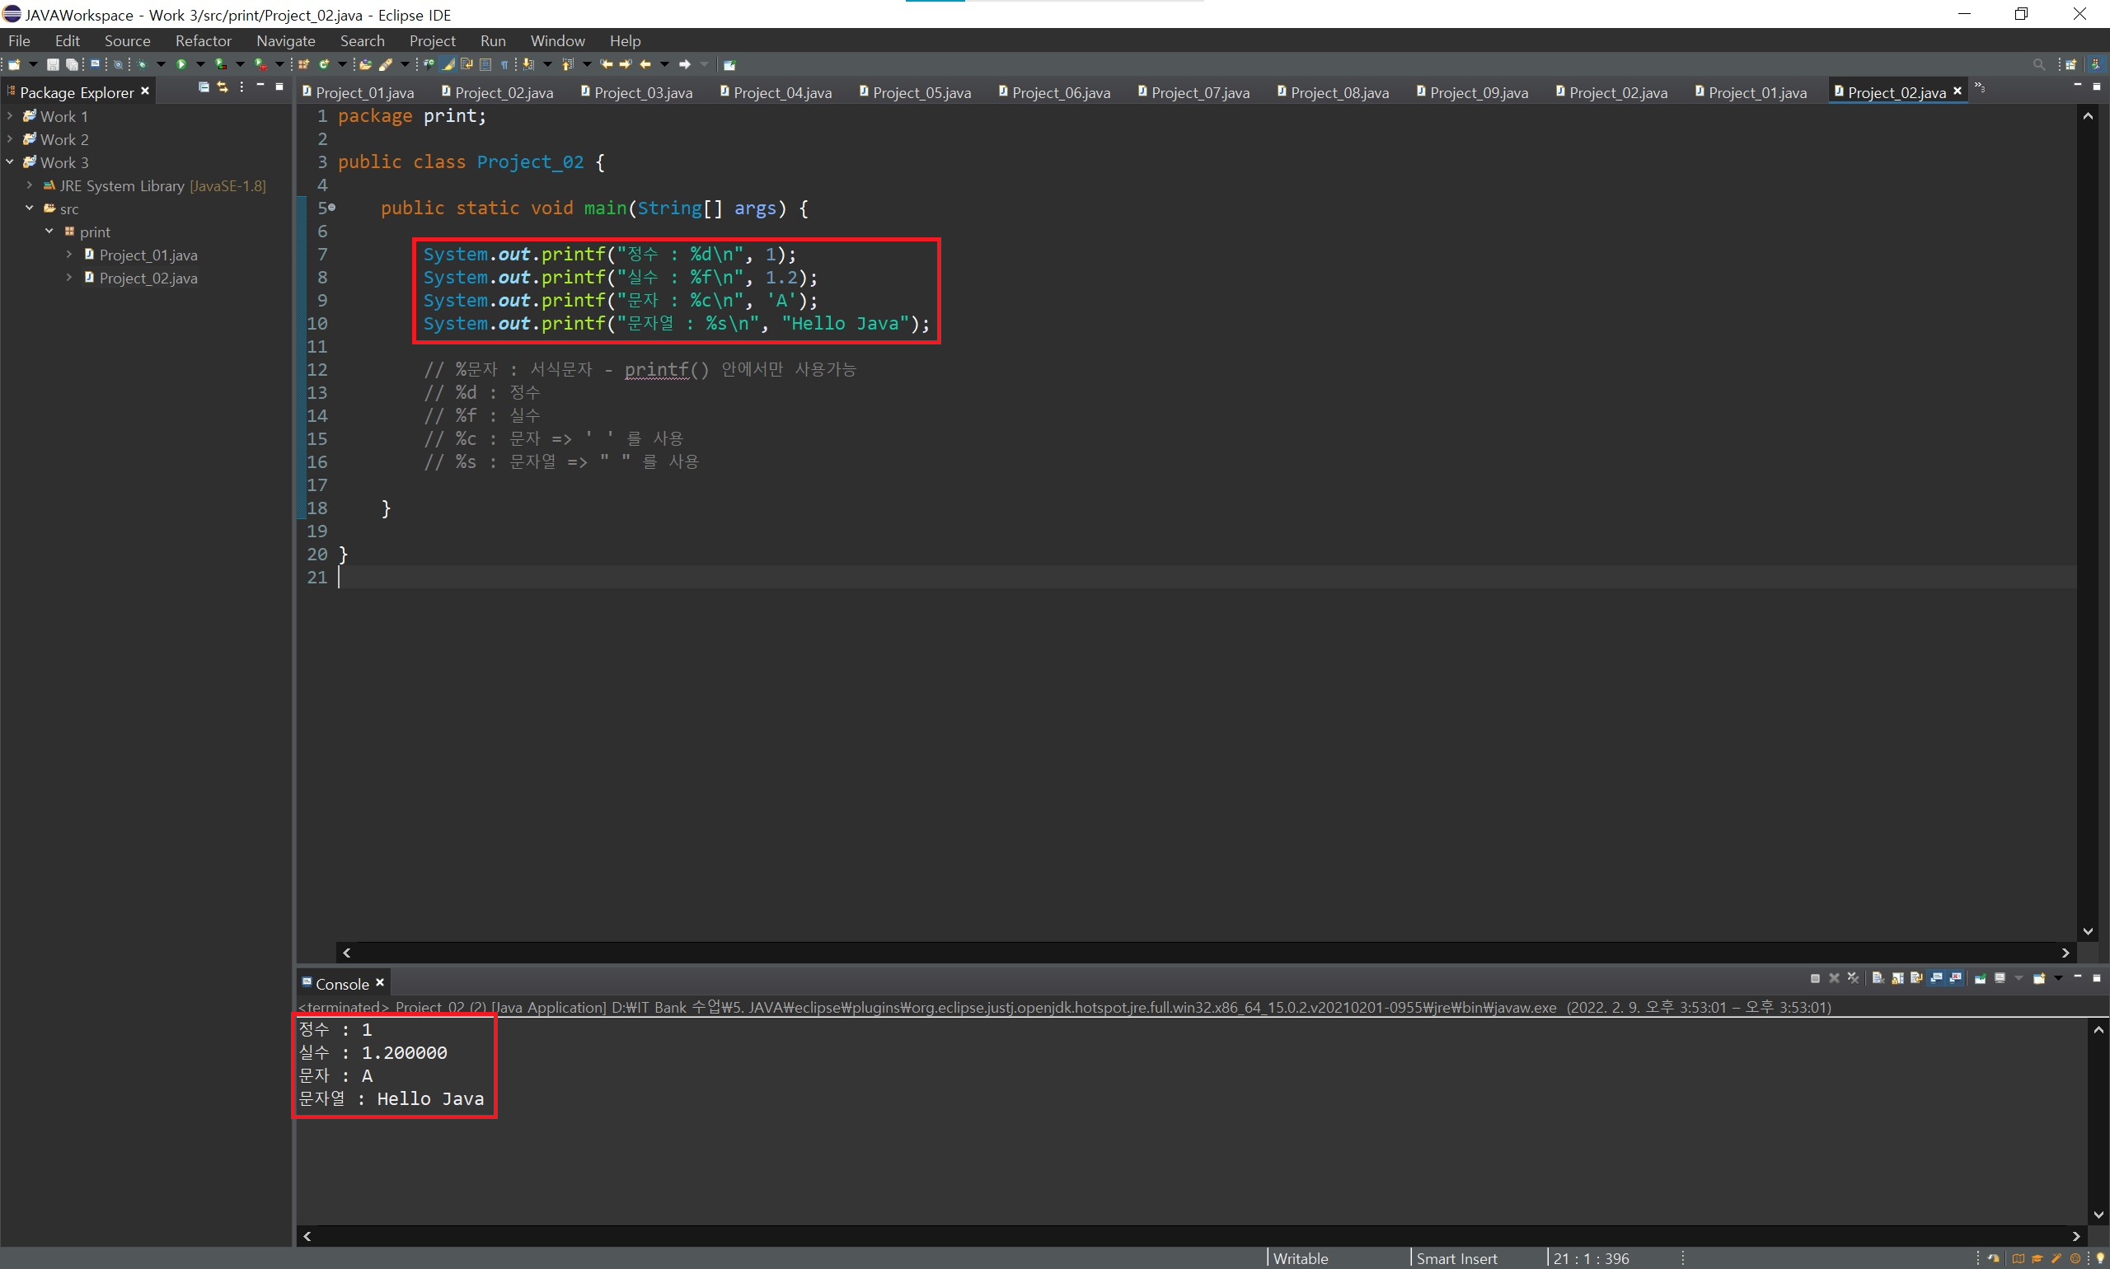2110x1269 pixels.
Task: Toggle Mark Occurrences highlighter button
Action: tap(448, 64)
